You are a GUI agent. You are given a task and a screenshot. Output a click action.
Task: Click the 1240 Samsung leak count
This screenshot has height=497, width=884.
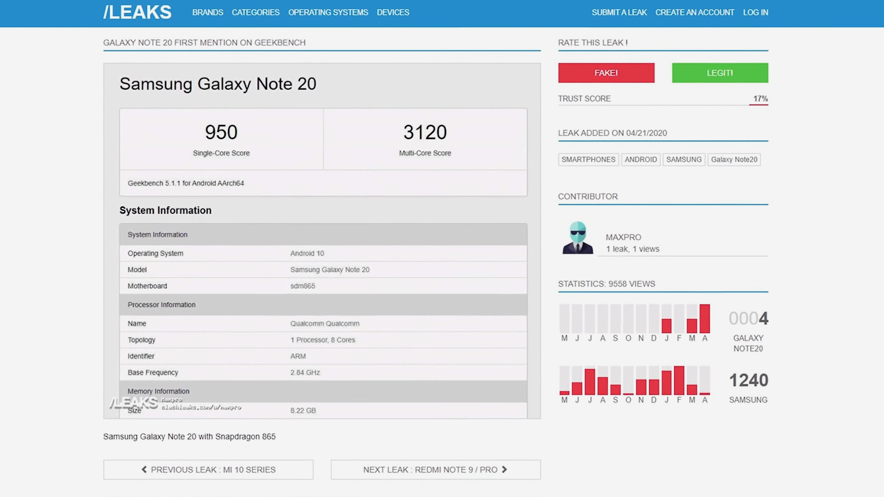pos(749,380)
